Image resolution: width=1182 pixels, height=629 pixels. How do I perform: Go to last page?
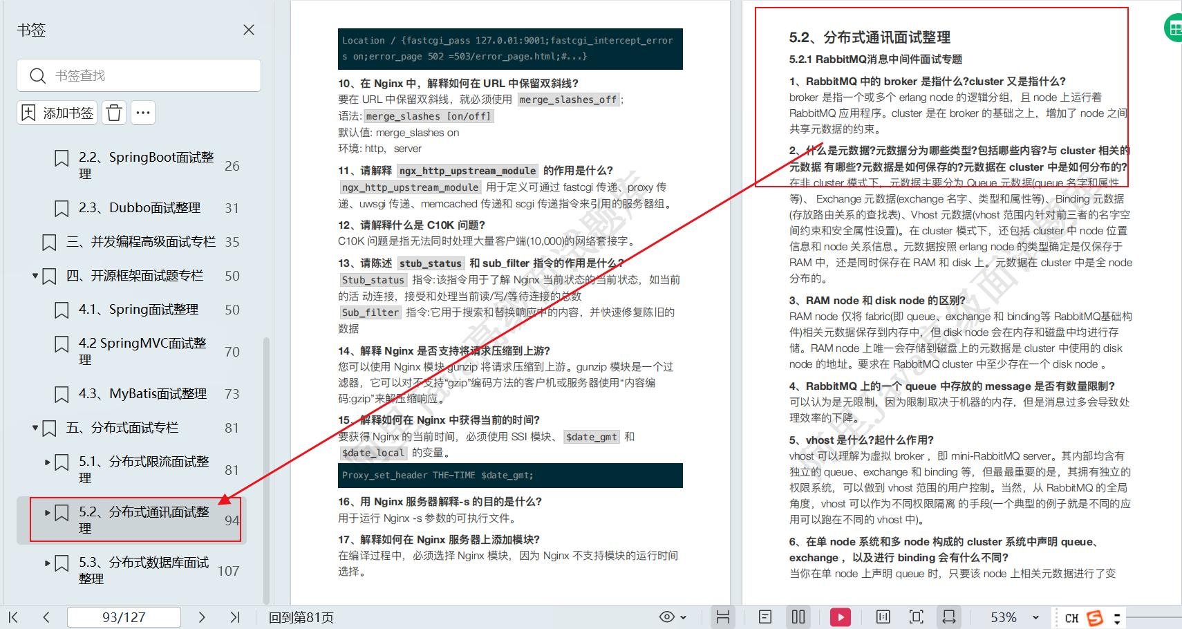234,617
